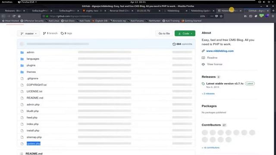The height and width of the screenshot is (155, 276).
Task: Open the 3 tags link
Action: click(x=66, y=33)
